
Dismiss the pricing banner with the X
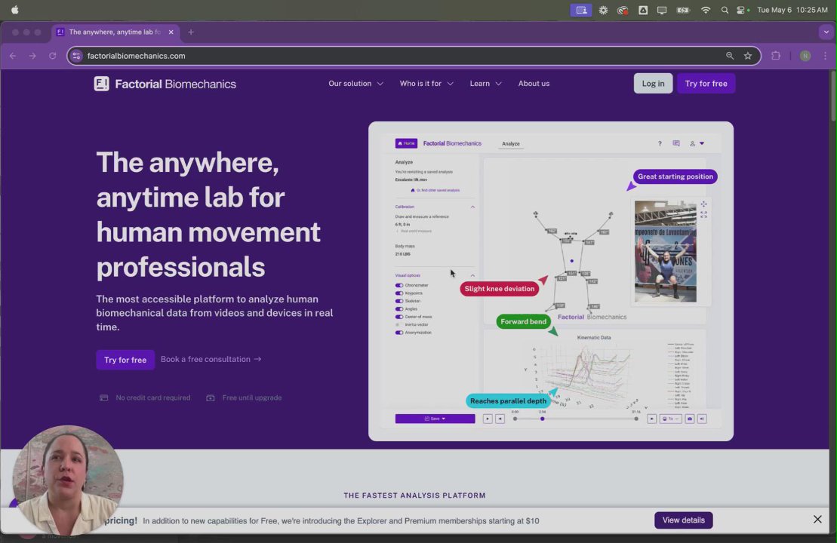pyautogui.click(x=817, y=519)
